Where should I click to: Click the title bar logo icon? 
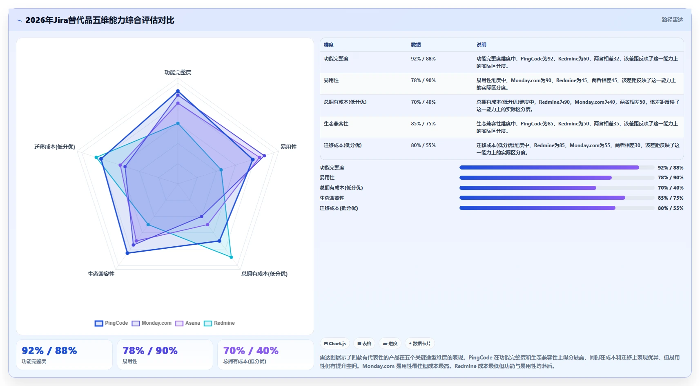(x=19, y=20)
